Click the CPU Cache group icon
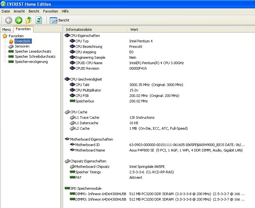Viewport: 255px width, 208px height. [x=67, y=112]
